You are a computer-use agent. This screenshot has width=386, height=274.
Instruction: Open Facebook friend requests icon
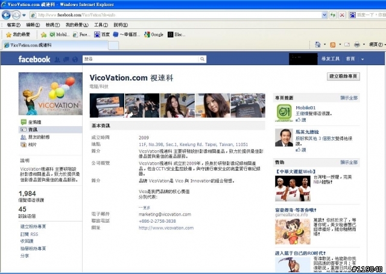coord(57,60)
